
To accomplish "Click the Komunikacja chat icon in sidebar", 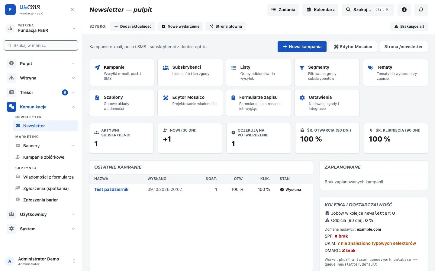I will [x=11, y=107].
